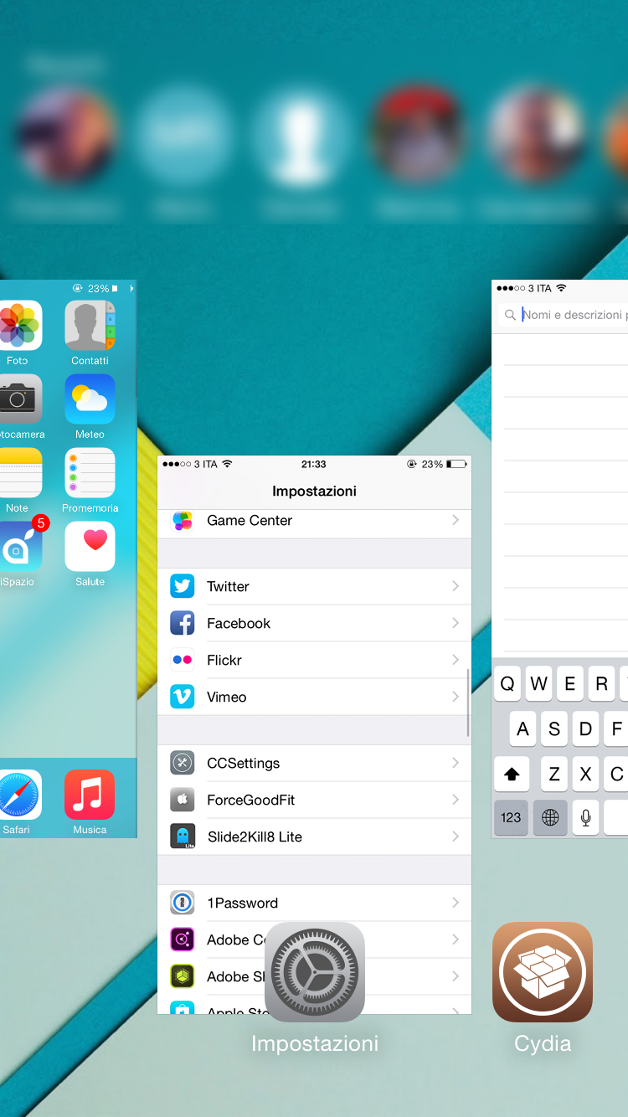Expand Game Center row chevron
Image resolution: width=628 pixels, height=1117 pixels.
coord(456,520)
